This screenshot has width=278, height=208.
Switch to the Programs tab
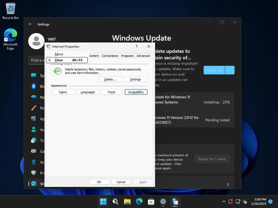tap(127, 56)
